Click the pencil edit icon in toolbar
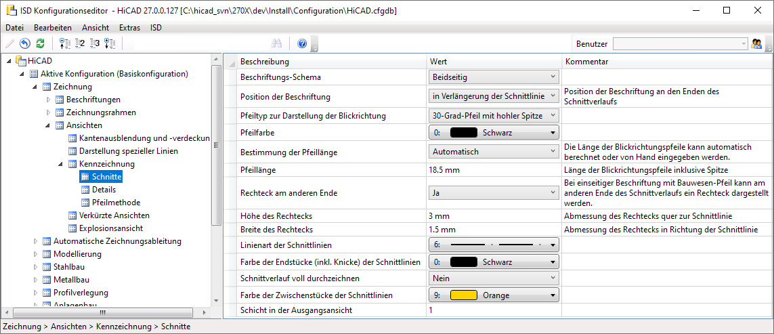 pos(9,43)
